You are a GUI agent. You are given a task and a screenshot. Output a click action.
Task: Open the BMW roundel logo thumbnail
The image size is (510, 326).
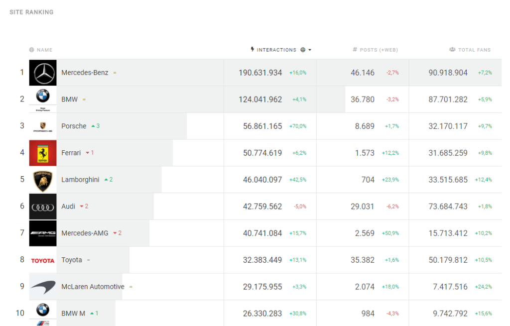(43, 99)
